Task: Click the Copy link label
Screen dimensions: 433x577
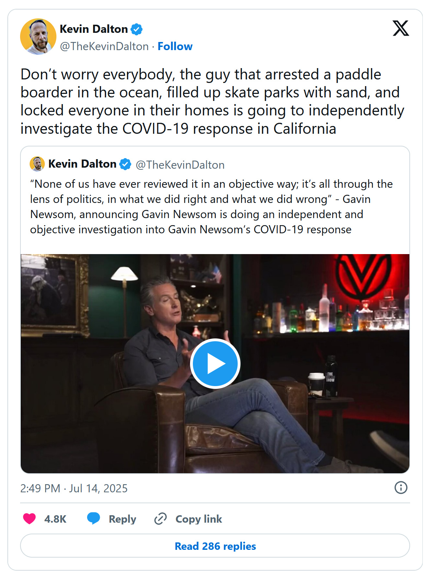Action: point(199,519)
